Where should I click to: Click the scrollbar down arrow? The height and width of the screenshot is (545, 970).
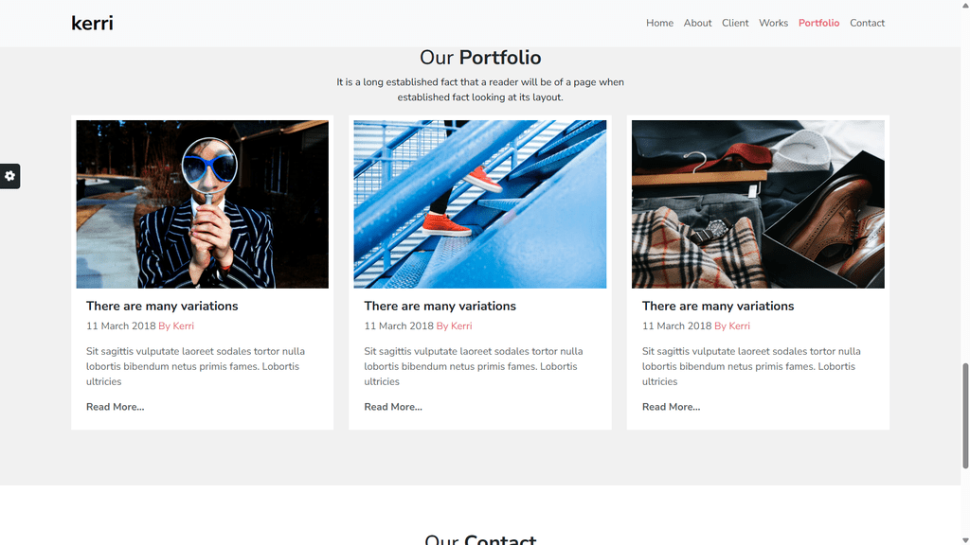[x=965, y=540]
